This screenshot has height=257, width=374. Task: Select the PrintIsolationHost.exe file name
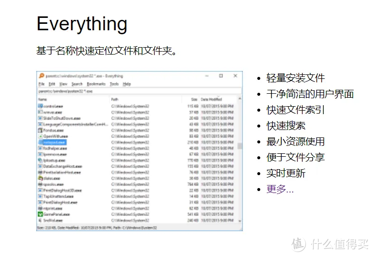62,173
